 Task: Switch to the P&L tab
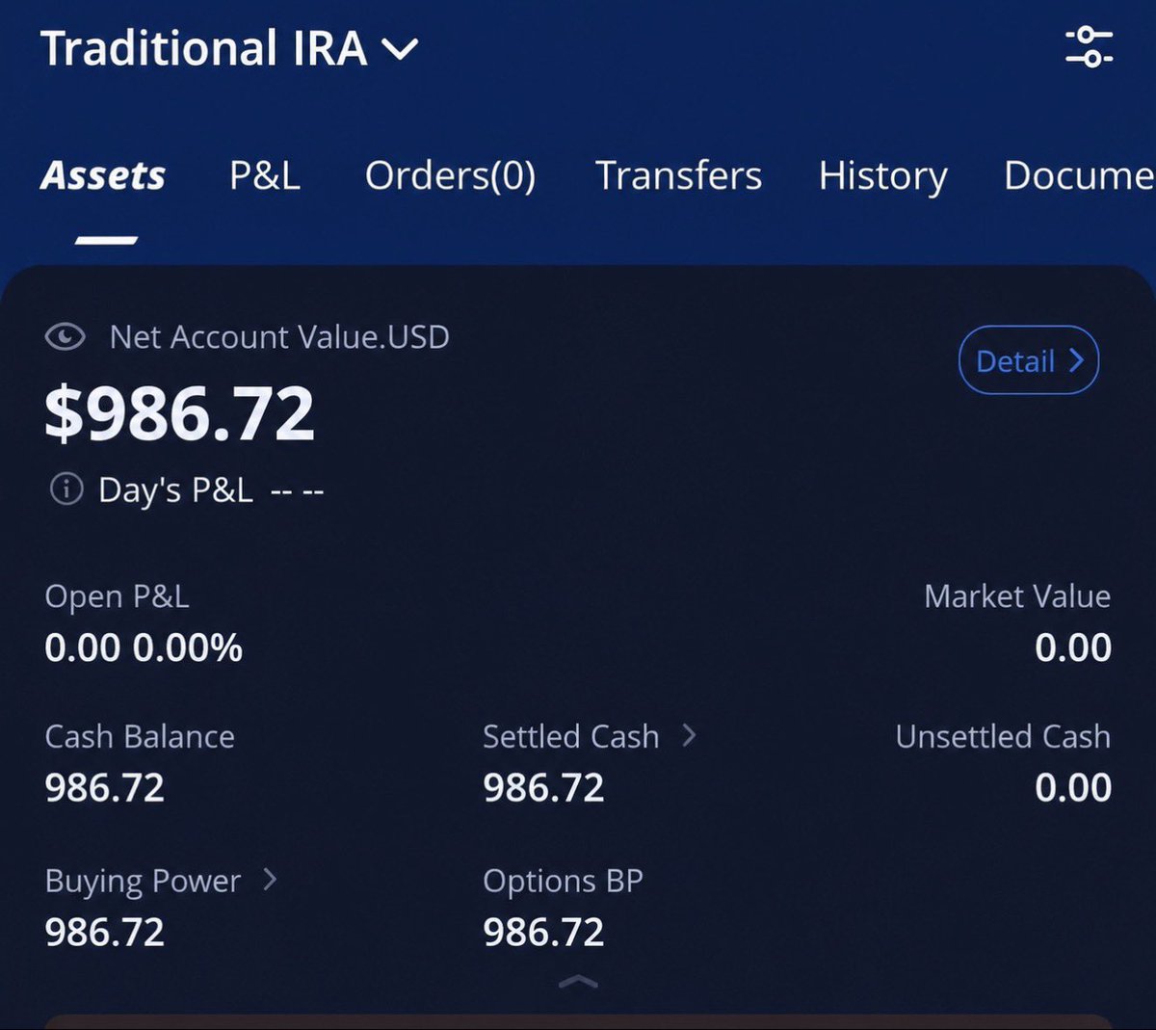tap(265, 176)
